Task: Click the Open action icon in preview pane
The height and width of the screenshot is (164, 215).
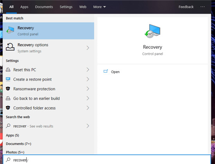Action: (106, 71)
